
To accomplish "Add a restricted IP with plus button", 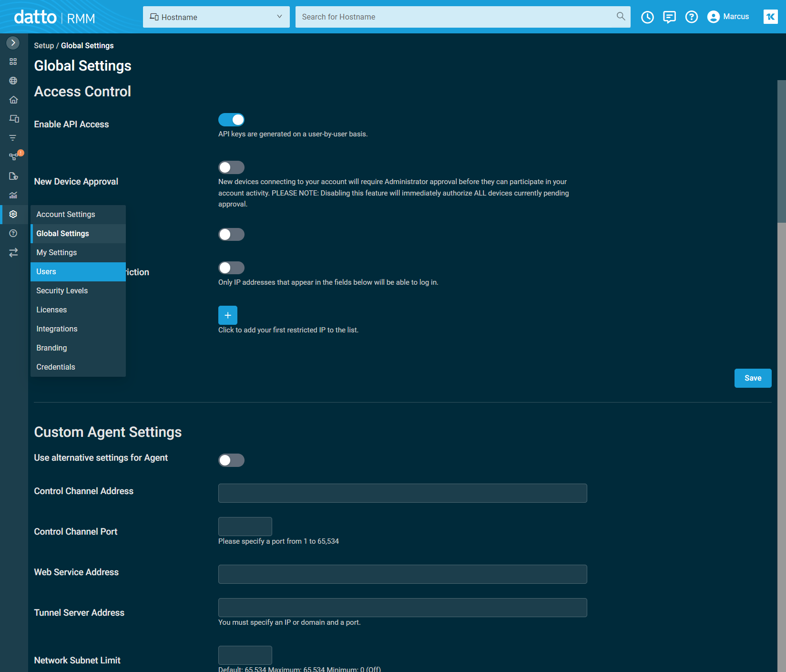I will (228, 315).
